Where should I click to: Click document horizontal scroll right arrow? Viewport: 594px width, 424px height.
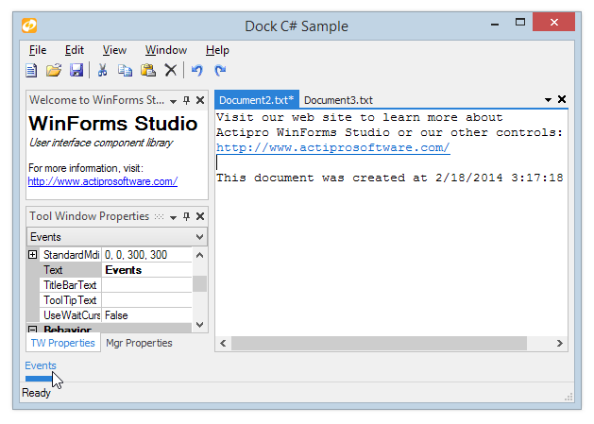pos(559,344)
